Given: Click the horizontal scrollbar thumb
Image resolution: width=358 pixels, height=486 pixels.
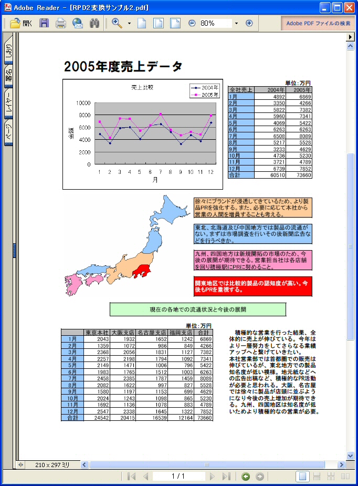Looking at the screenshot, I should 207,464.
